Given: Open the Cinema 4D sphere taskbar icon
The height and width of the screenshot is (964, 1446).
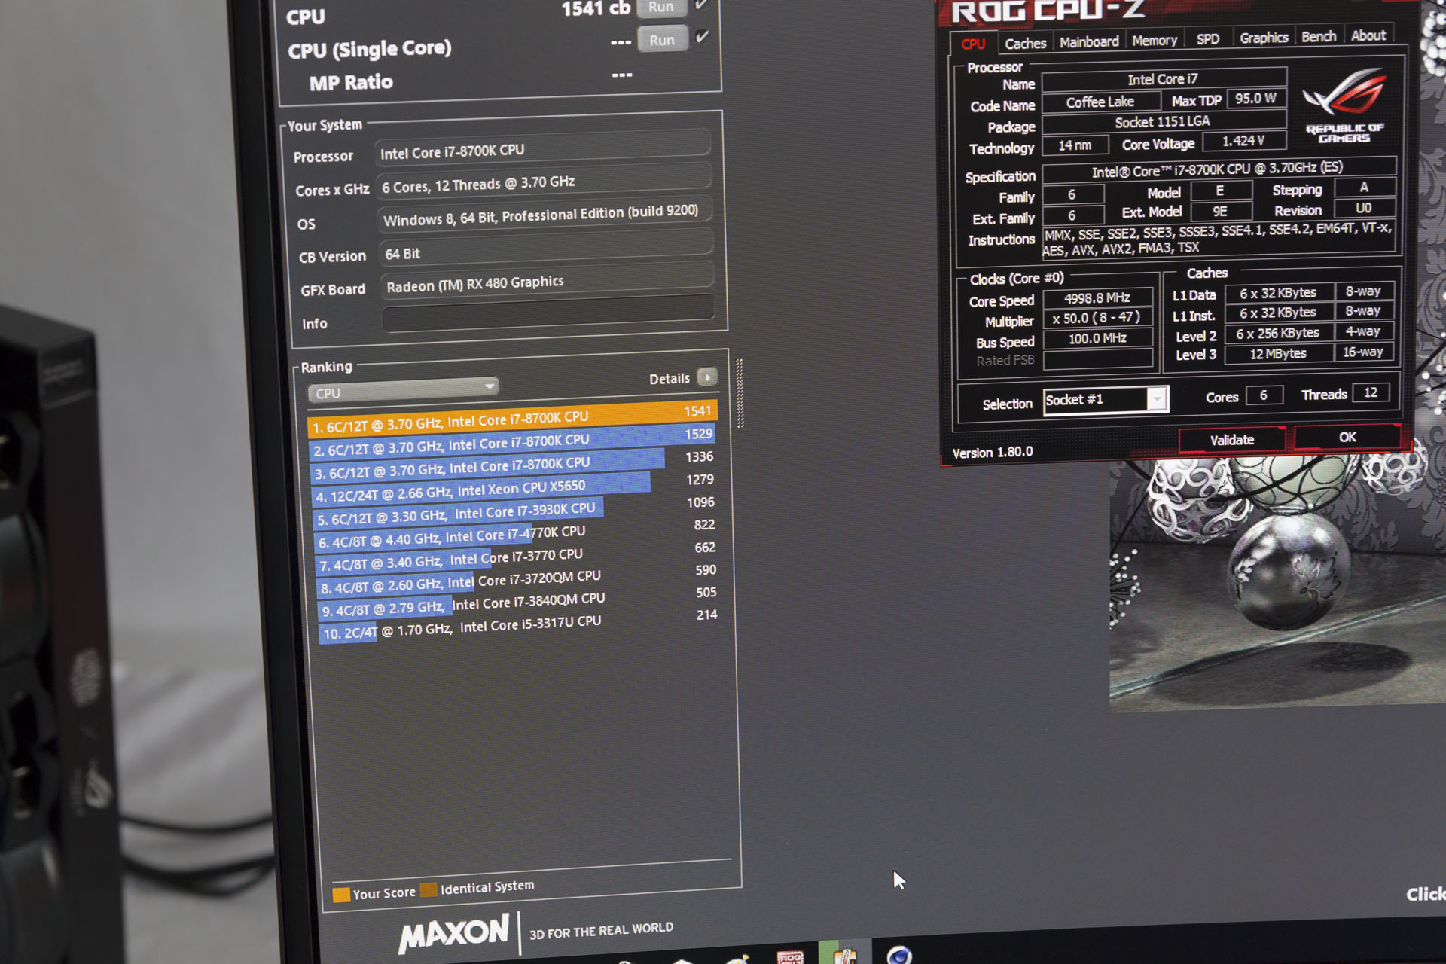Looking at the screenshot, I should [899, 955].
